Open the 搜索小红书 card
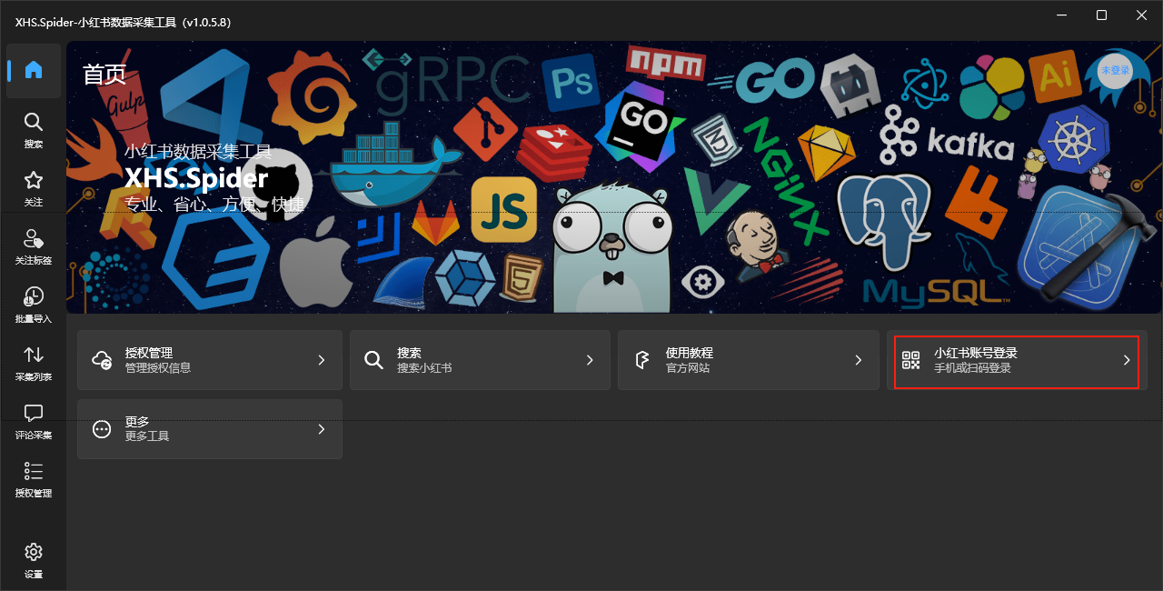Image resolution: width=1163 pixels, height=591 pixels. 478,360
